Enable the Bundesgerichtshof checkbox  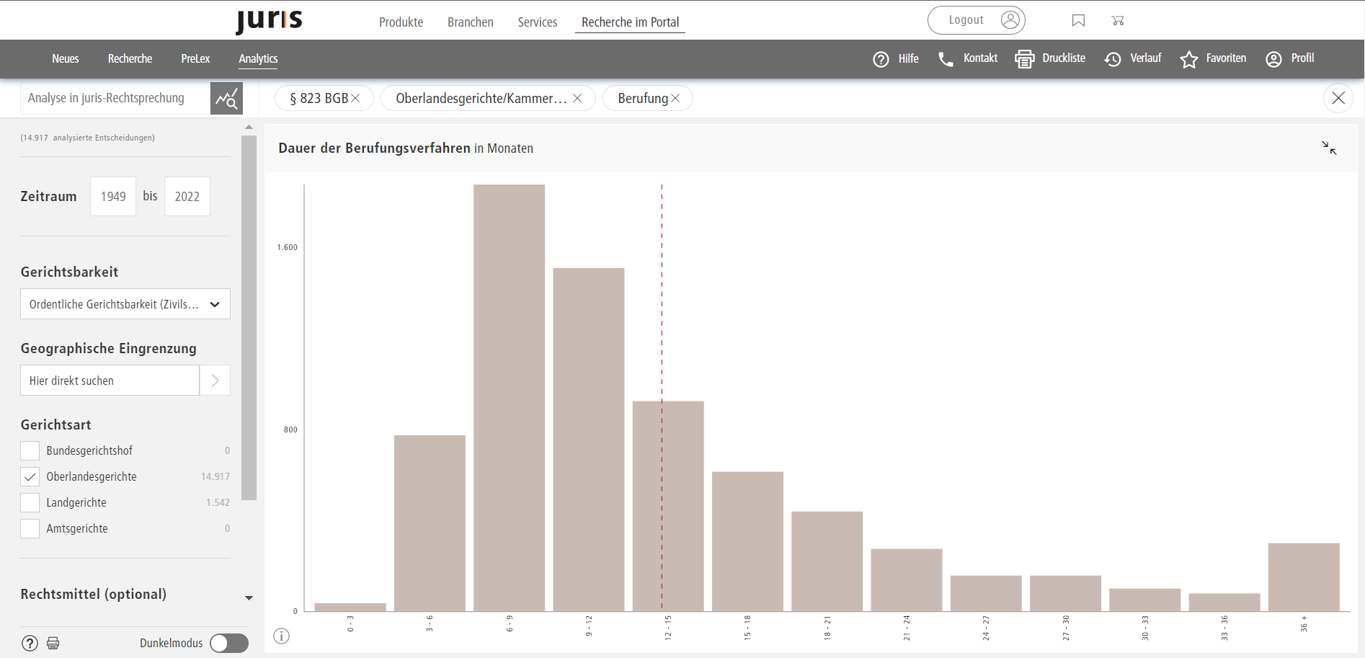[30, 450]
